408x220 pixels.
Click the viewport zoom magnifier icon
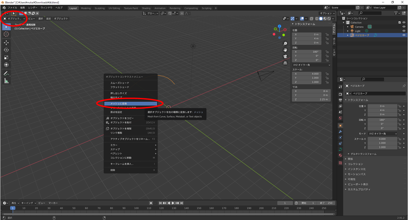click(x=285, y=44)
